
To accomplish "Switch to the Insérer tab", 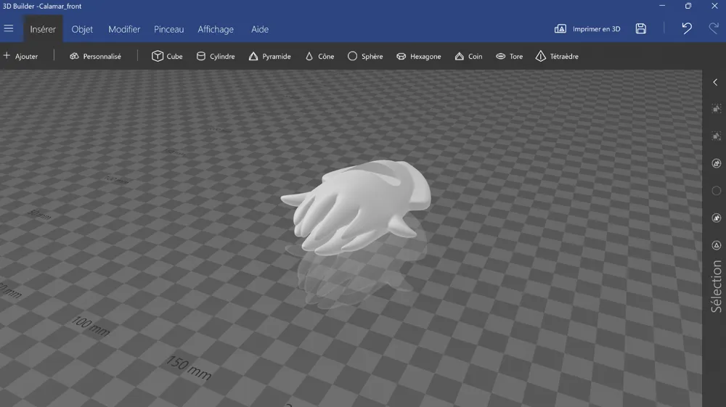I will point(43,29).
